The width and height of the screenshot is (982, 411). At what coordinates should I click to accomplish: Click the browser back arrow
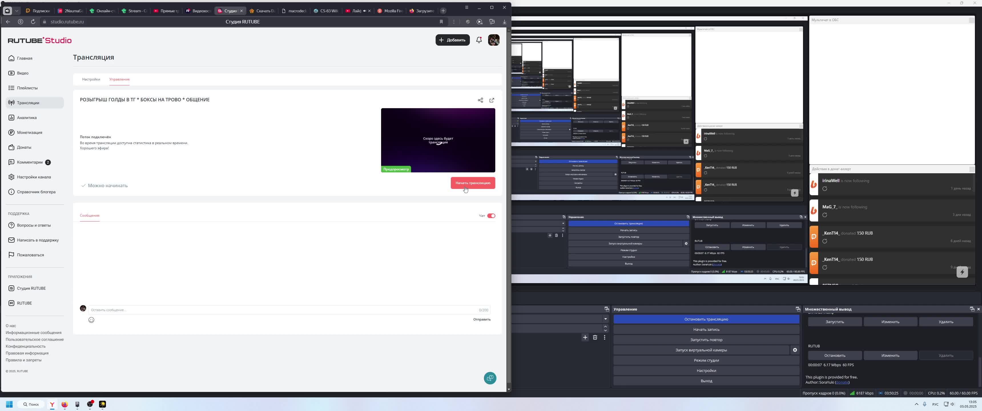(8, 22)
